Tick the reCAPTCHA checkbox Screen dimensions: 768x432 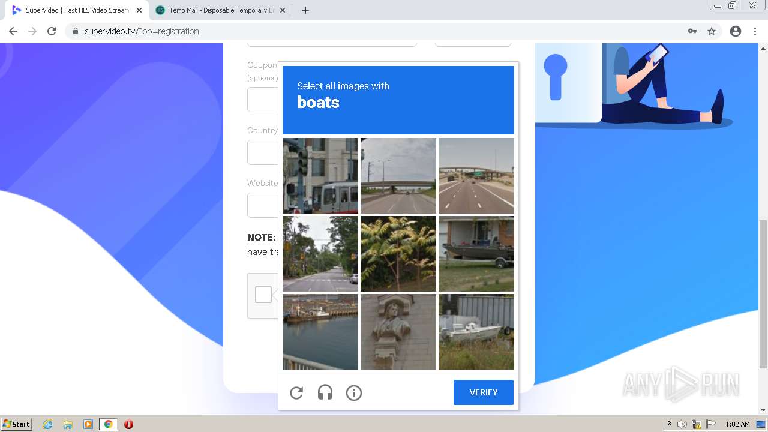point(263,295)
